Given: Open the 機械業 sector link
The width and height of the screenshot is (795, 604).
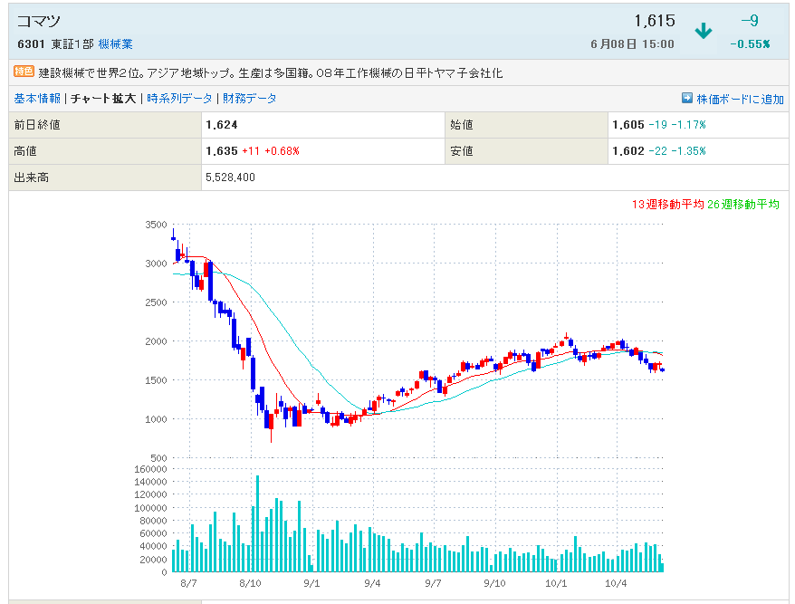Looking at the screenshot, I should [115, 44].
